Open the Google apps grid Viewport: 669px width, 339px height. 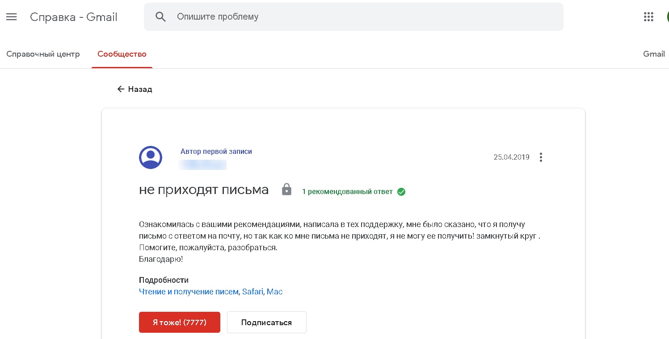tap(648, 17)
